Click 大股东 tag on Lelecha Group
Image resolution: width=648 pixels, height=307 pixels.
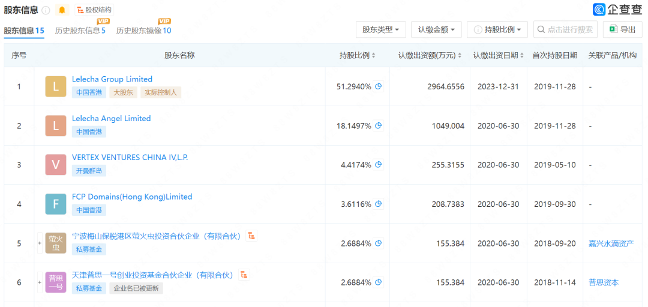click(123, 92)
